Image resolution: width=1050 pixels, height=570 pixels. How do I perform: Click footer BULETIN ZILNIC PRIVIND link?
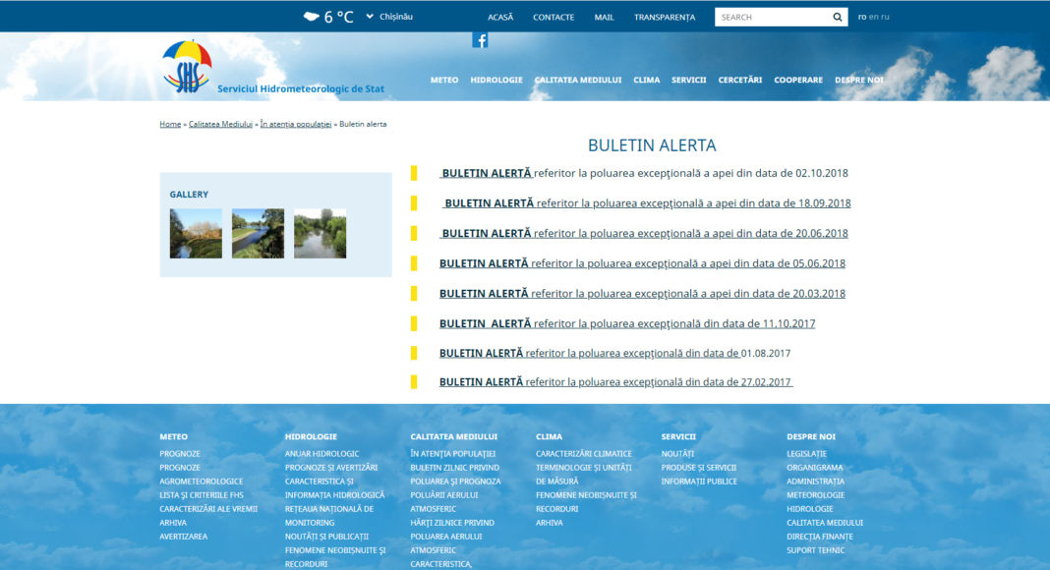click(454, 468)
